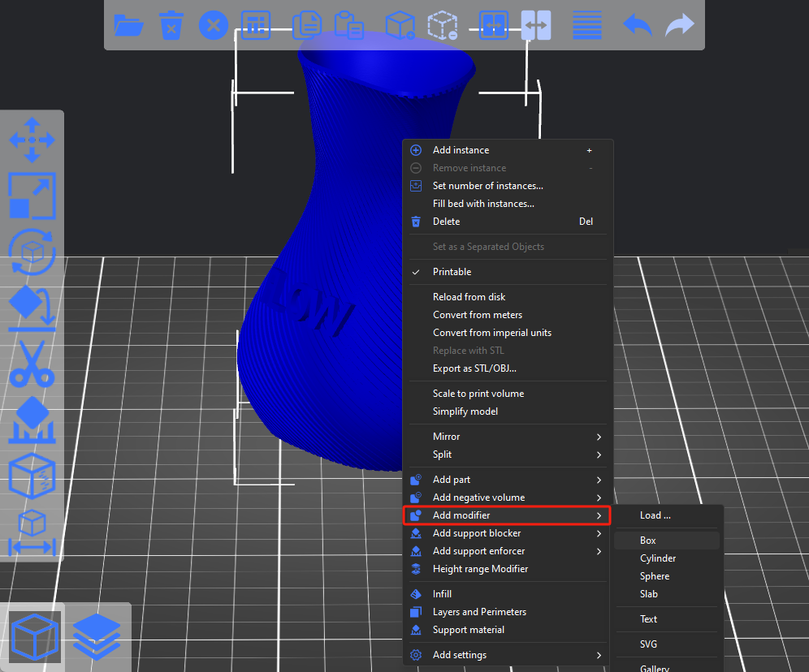Select the Move tool in left toolbar
This screenshot has height=672, width=809.
tap(32, 140)
